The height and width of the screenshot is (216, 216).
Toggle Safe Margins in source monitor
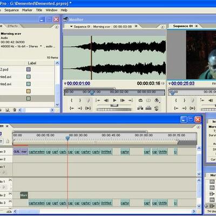[148, 100]
